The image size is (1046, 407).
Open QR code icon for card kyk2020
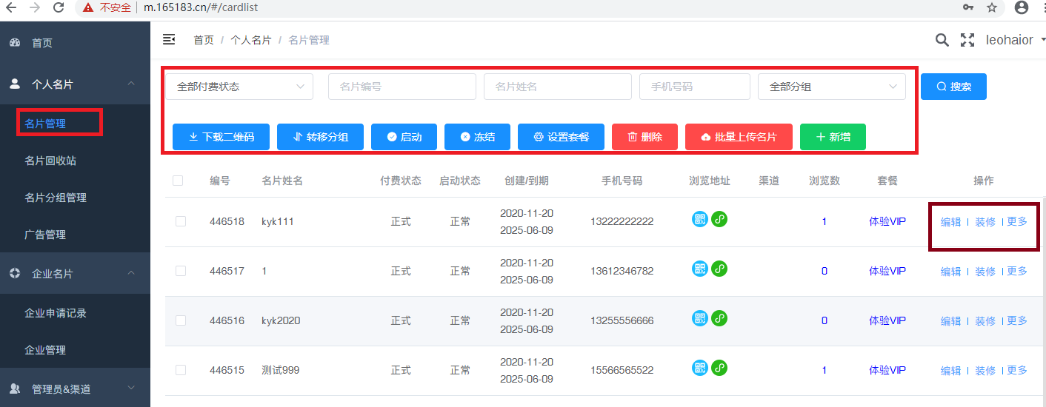(x=700, y=318)
